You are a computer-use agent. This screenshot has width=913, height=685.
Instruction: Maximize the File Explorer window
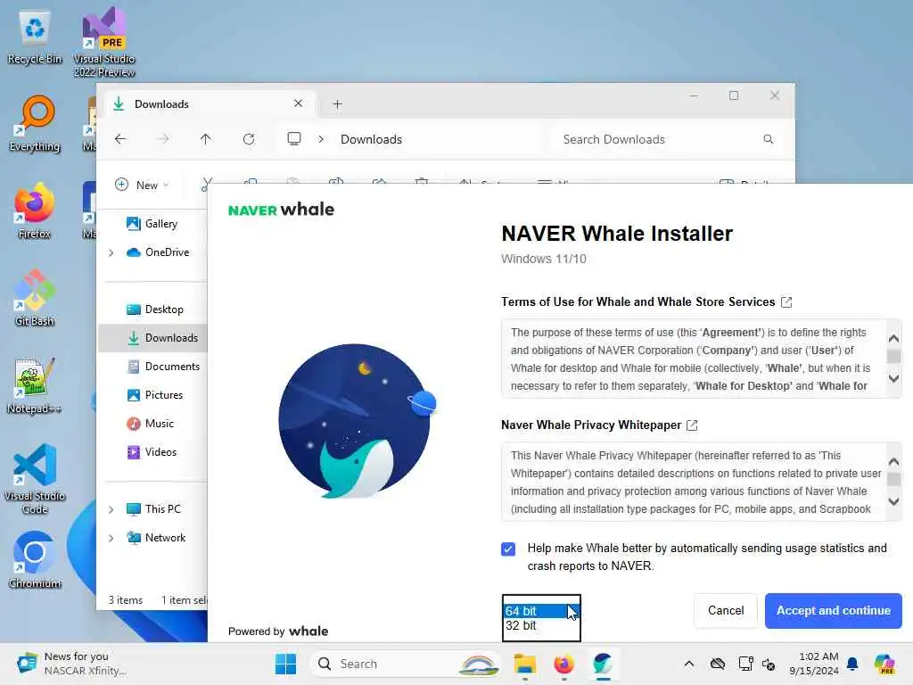734,95
